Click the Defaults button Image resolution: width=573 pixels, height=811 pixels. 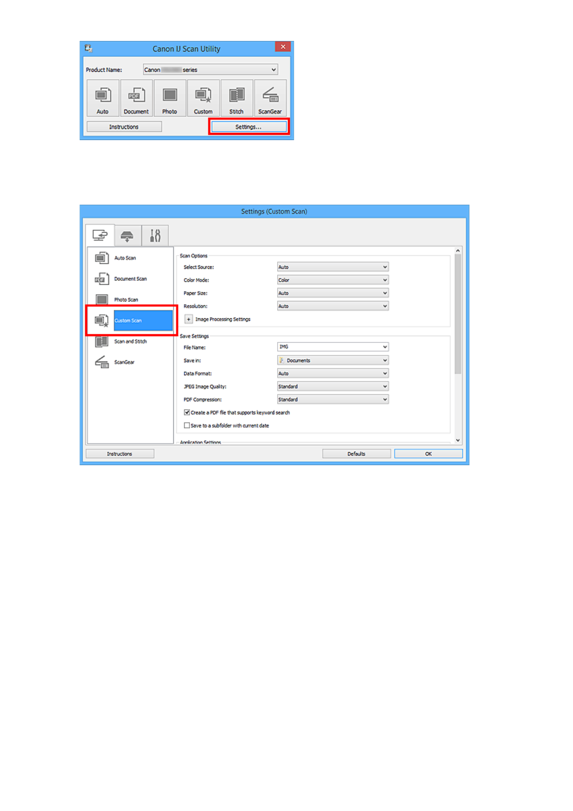click(x=356, y=454)
